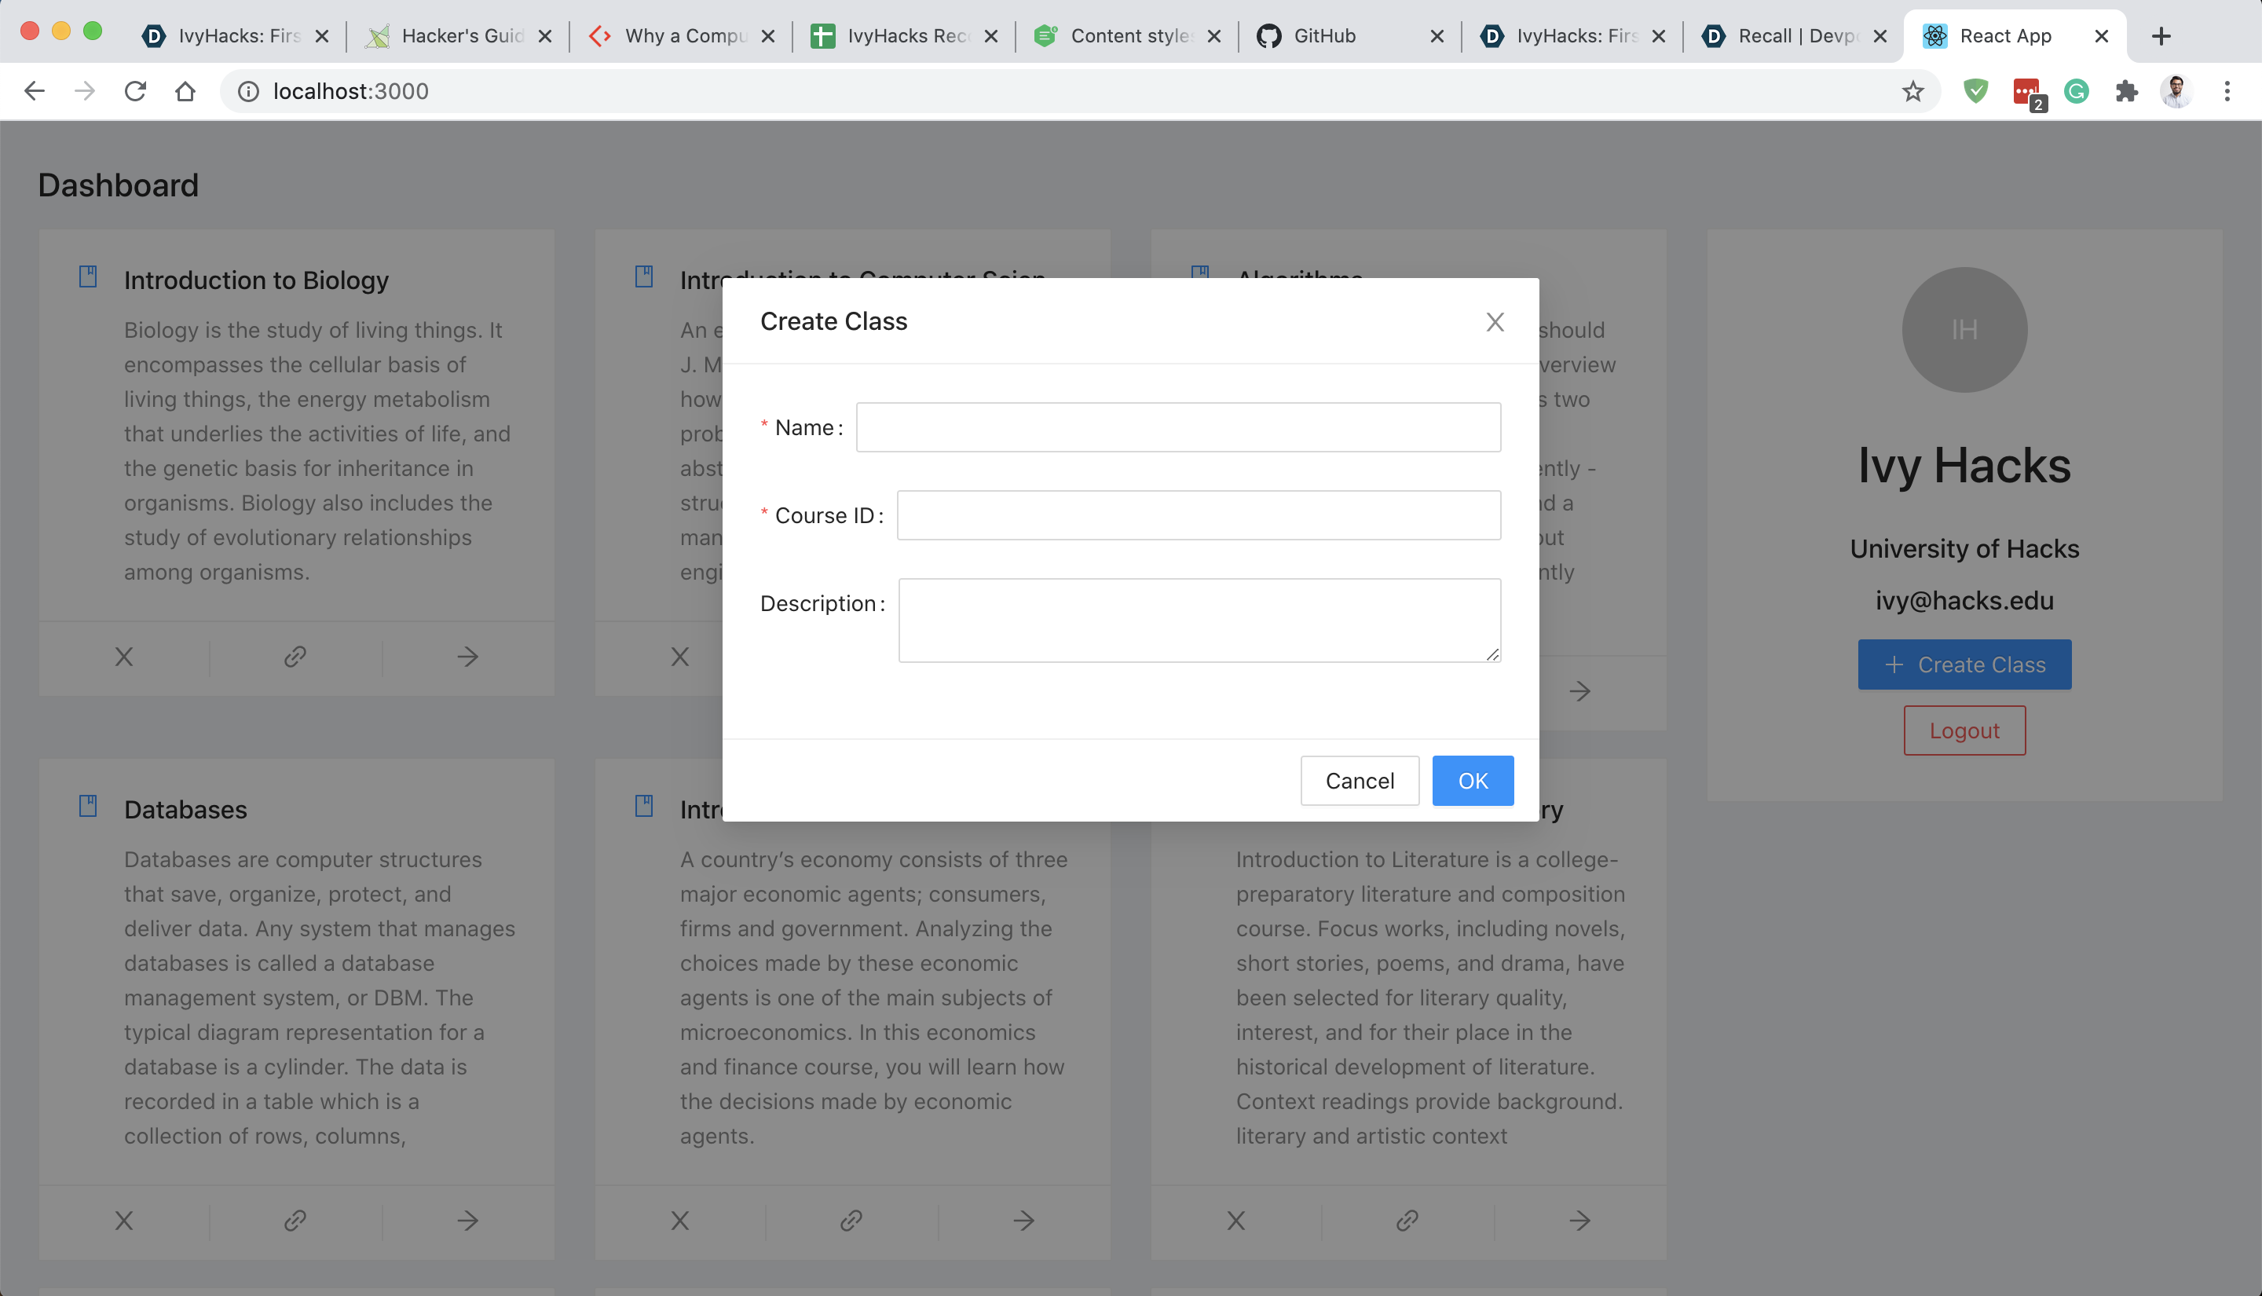Click the Chrome profile avatar
The width and height of the screenshot is (2262, 1296).
coord(2176,91)
